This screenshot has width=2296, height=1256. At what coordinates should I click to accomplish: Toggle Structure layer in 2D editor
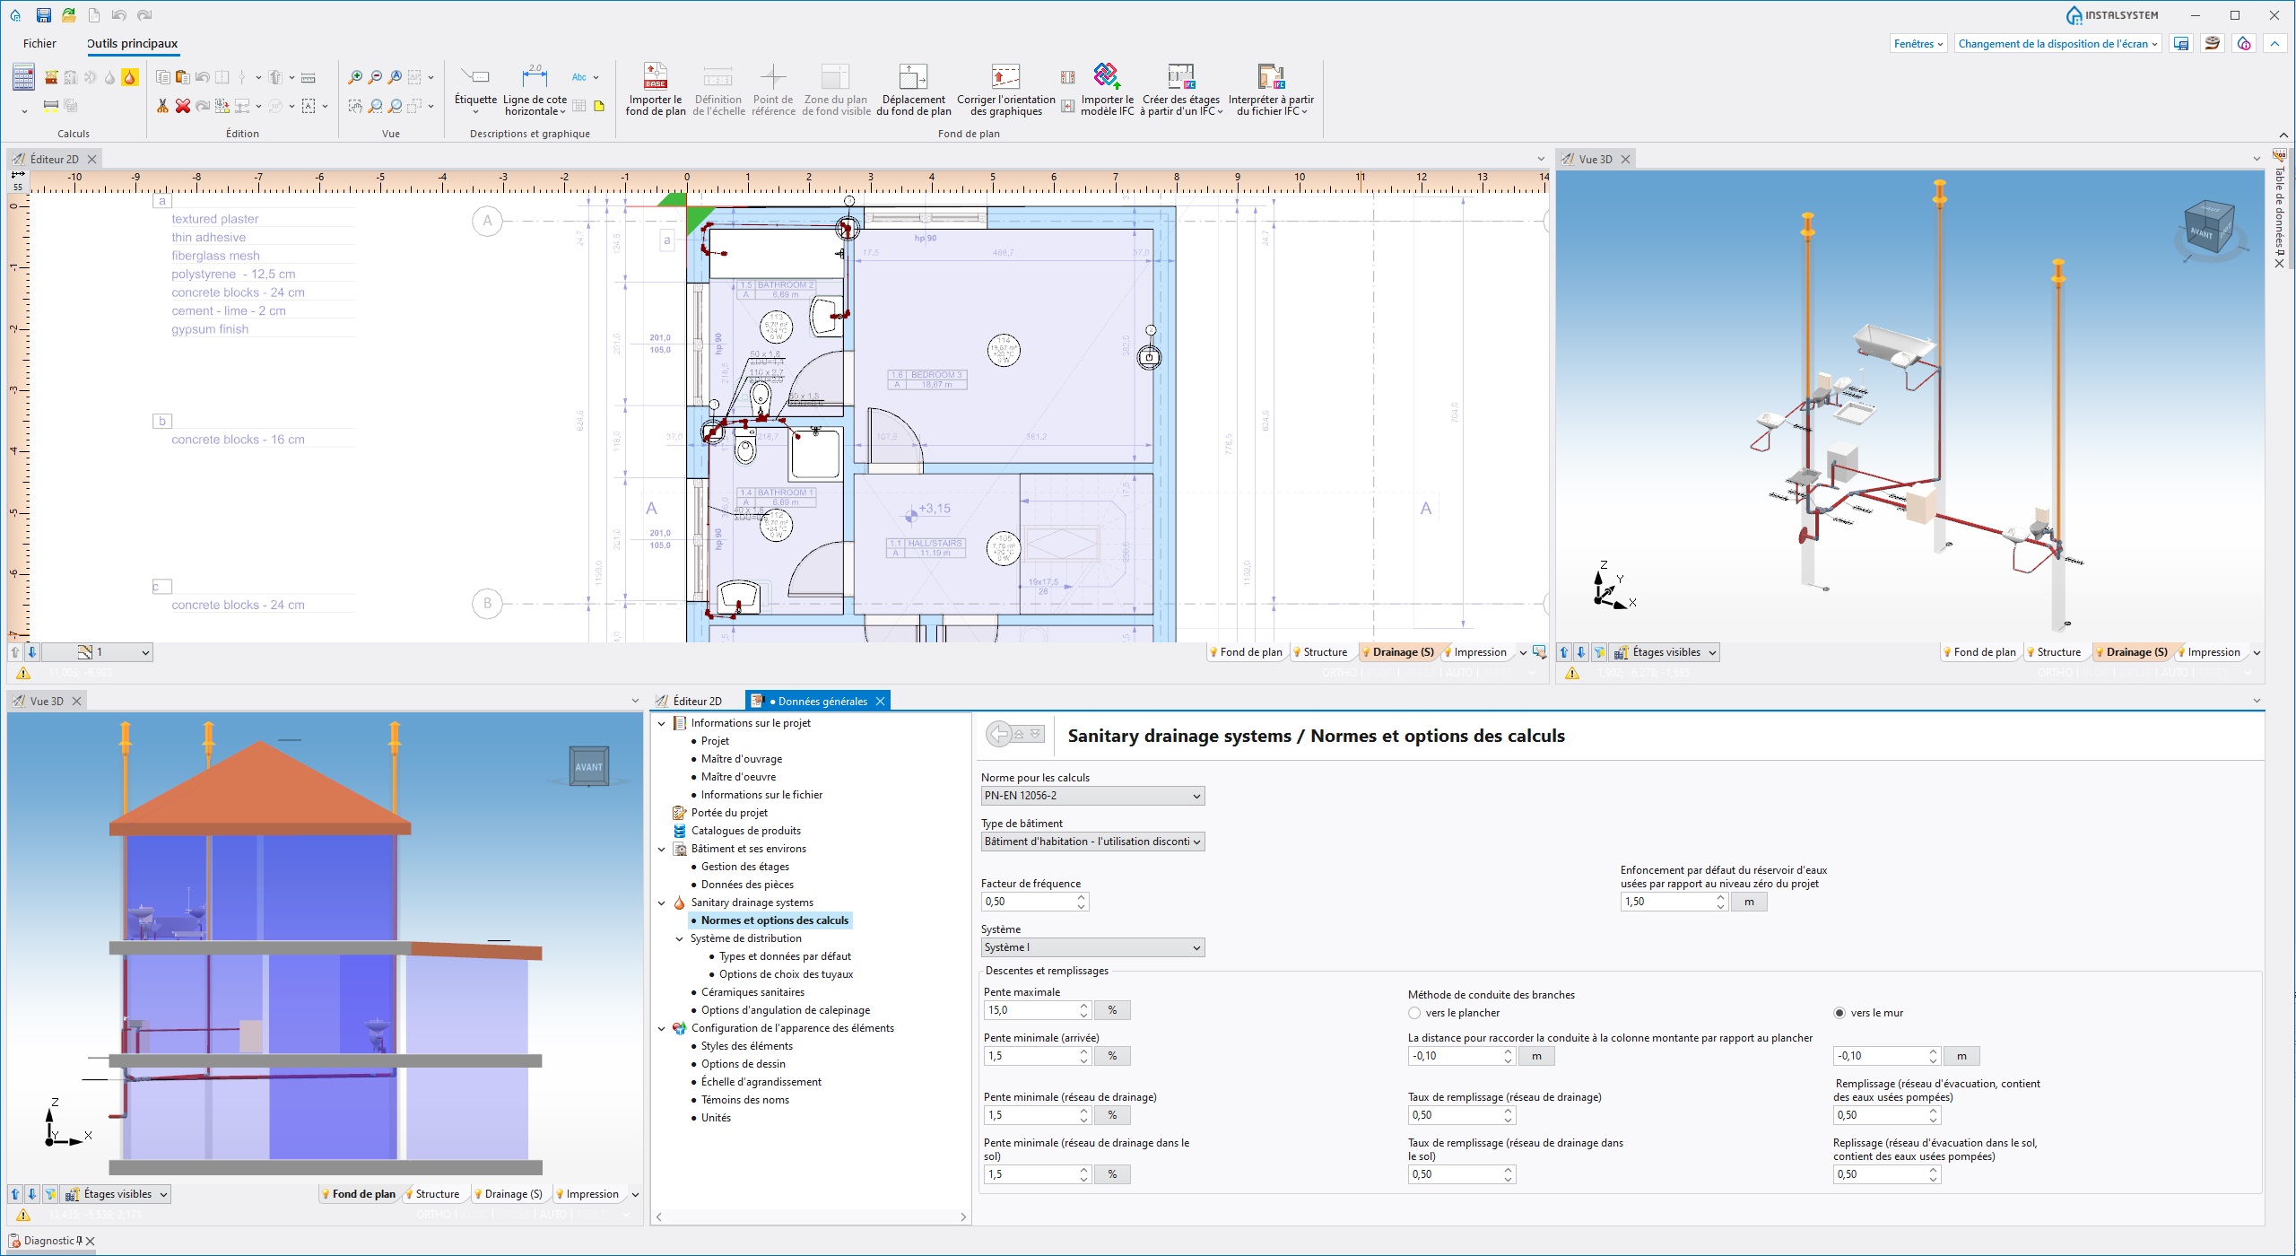[1320, 652]
